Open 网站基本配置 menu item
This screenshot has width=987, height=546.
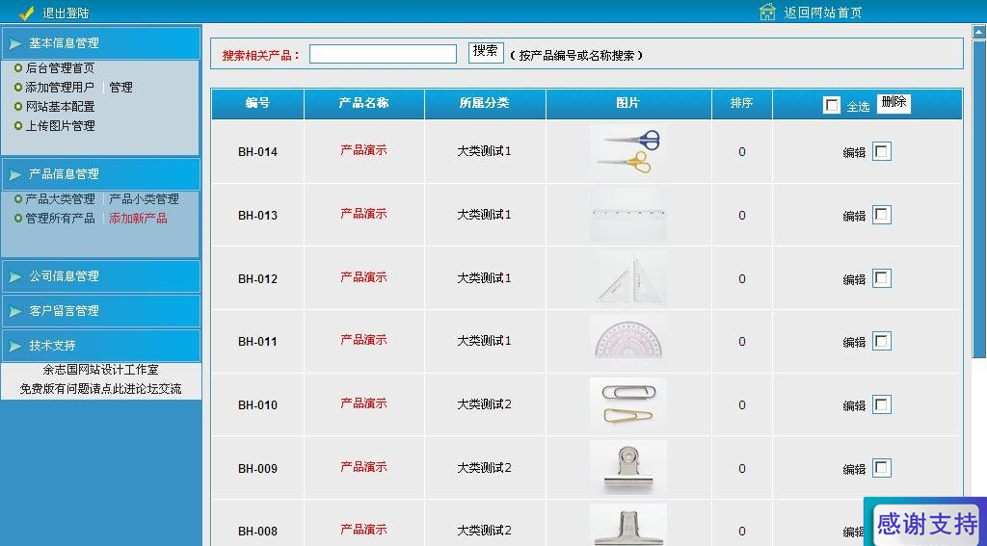[x=60, y=106]
